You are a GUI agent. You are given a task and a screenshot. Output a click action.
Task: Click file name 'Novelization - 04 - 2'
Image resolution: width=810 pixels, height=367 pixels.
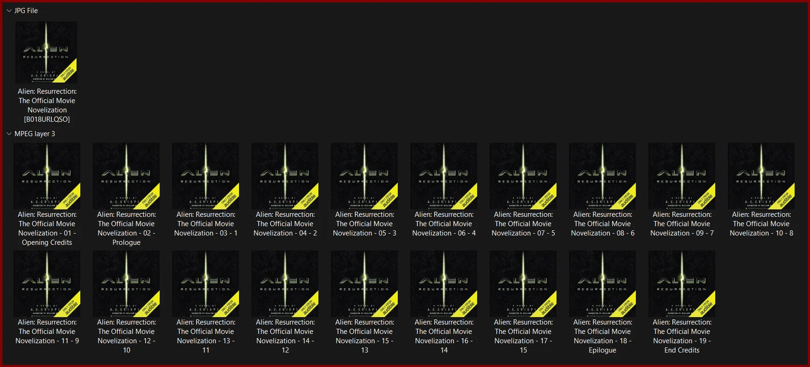coord(285,224)
